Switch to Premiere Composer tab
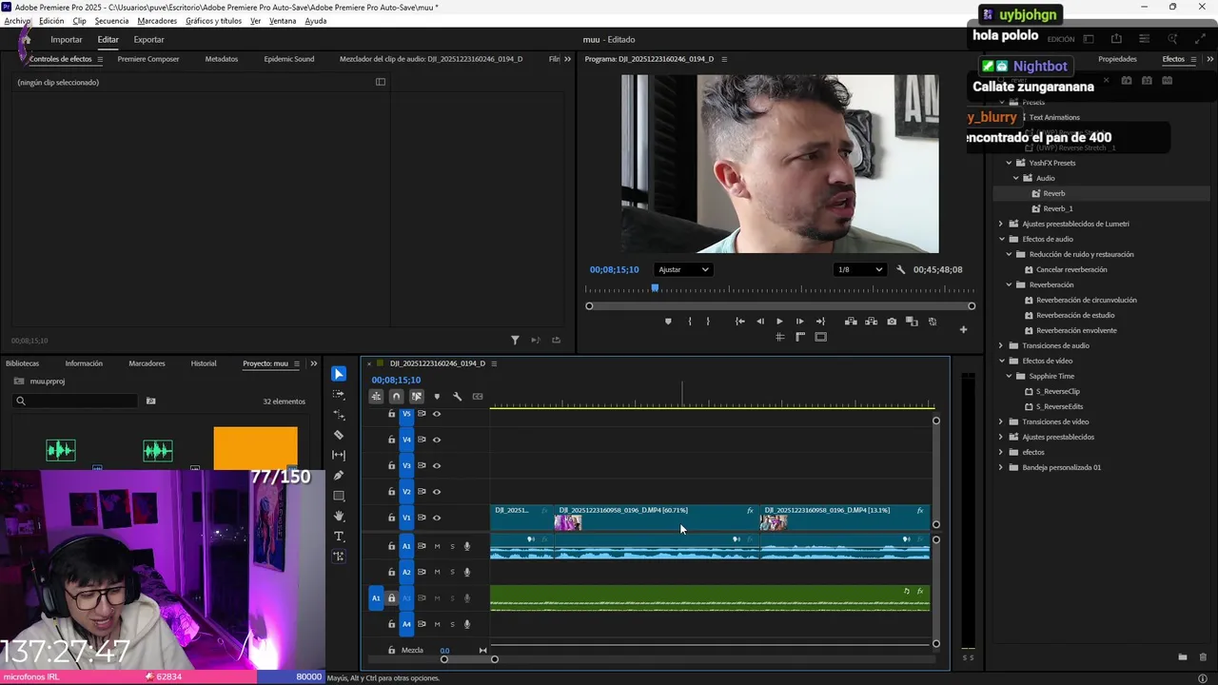This screenshot has height=685, width=1218. 148,59
